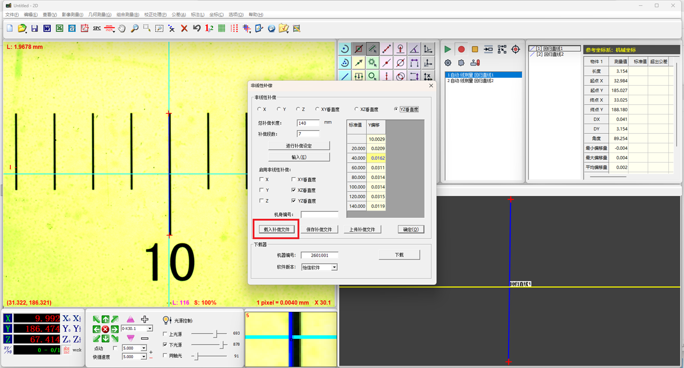Screen dimensions: 684x368
Task: Click the magnifier zoom icon
Action: 134,28
